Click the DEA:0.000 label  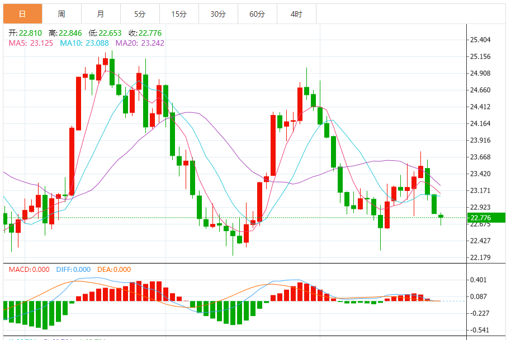pyautogui.click(x=114, y=270)
